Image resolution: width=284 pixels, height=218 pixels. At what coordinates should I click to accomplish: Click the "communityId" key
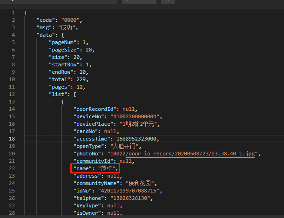pos(94,161)
